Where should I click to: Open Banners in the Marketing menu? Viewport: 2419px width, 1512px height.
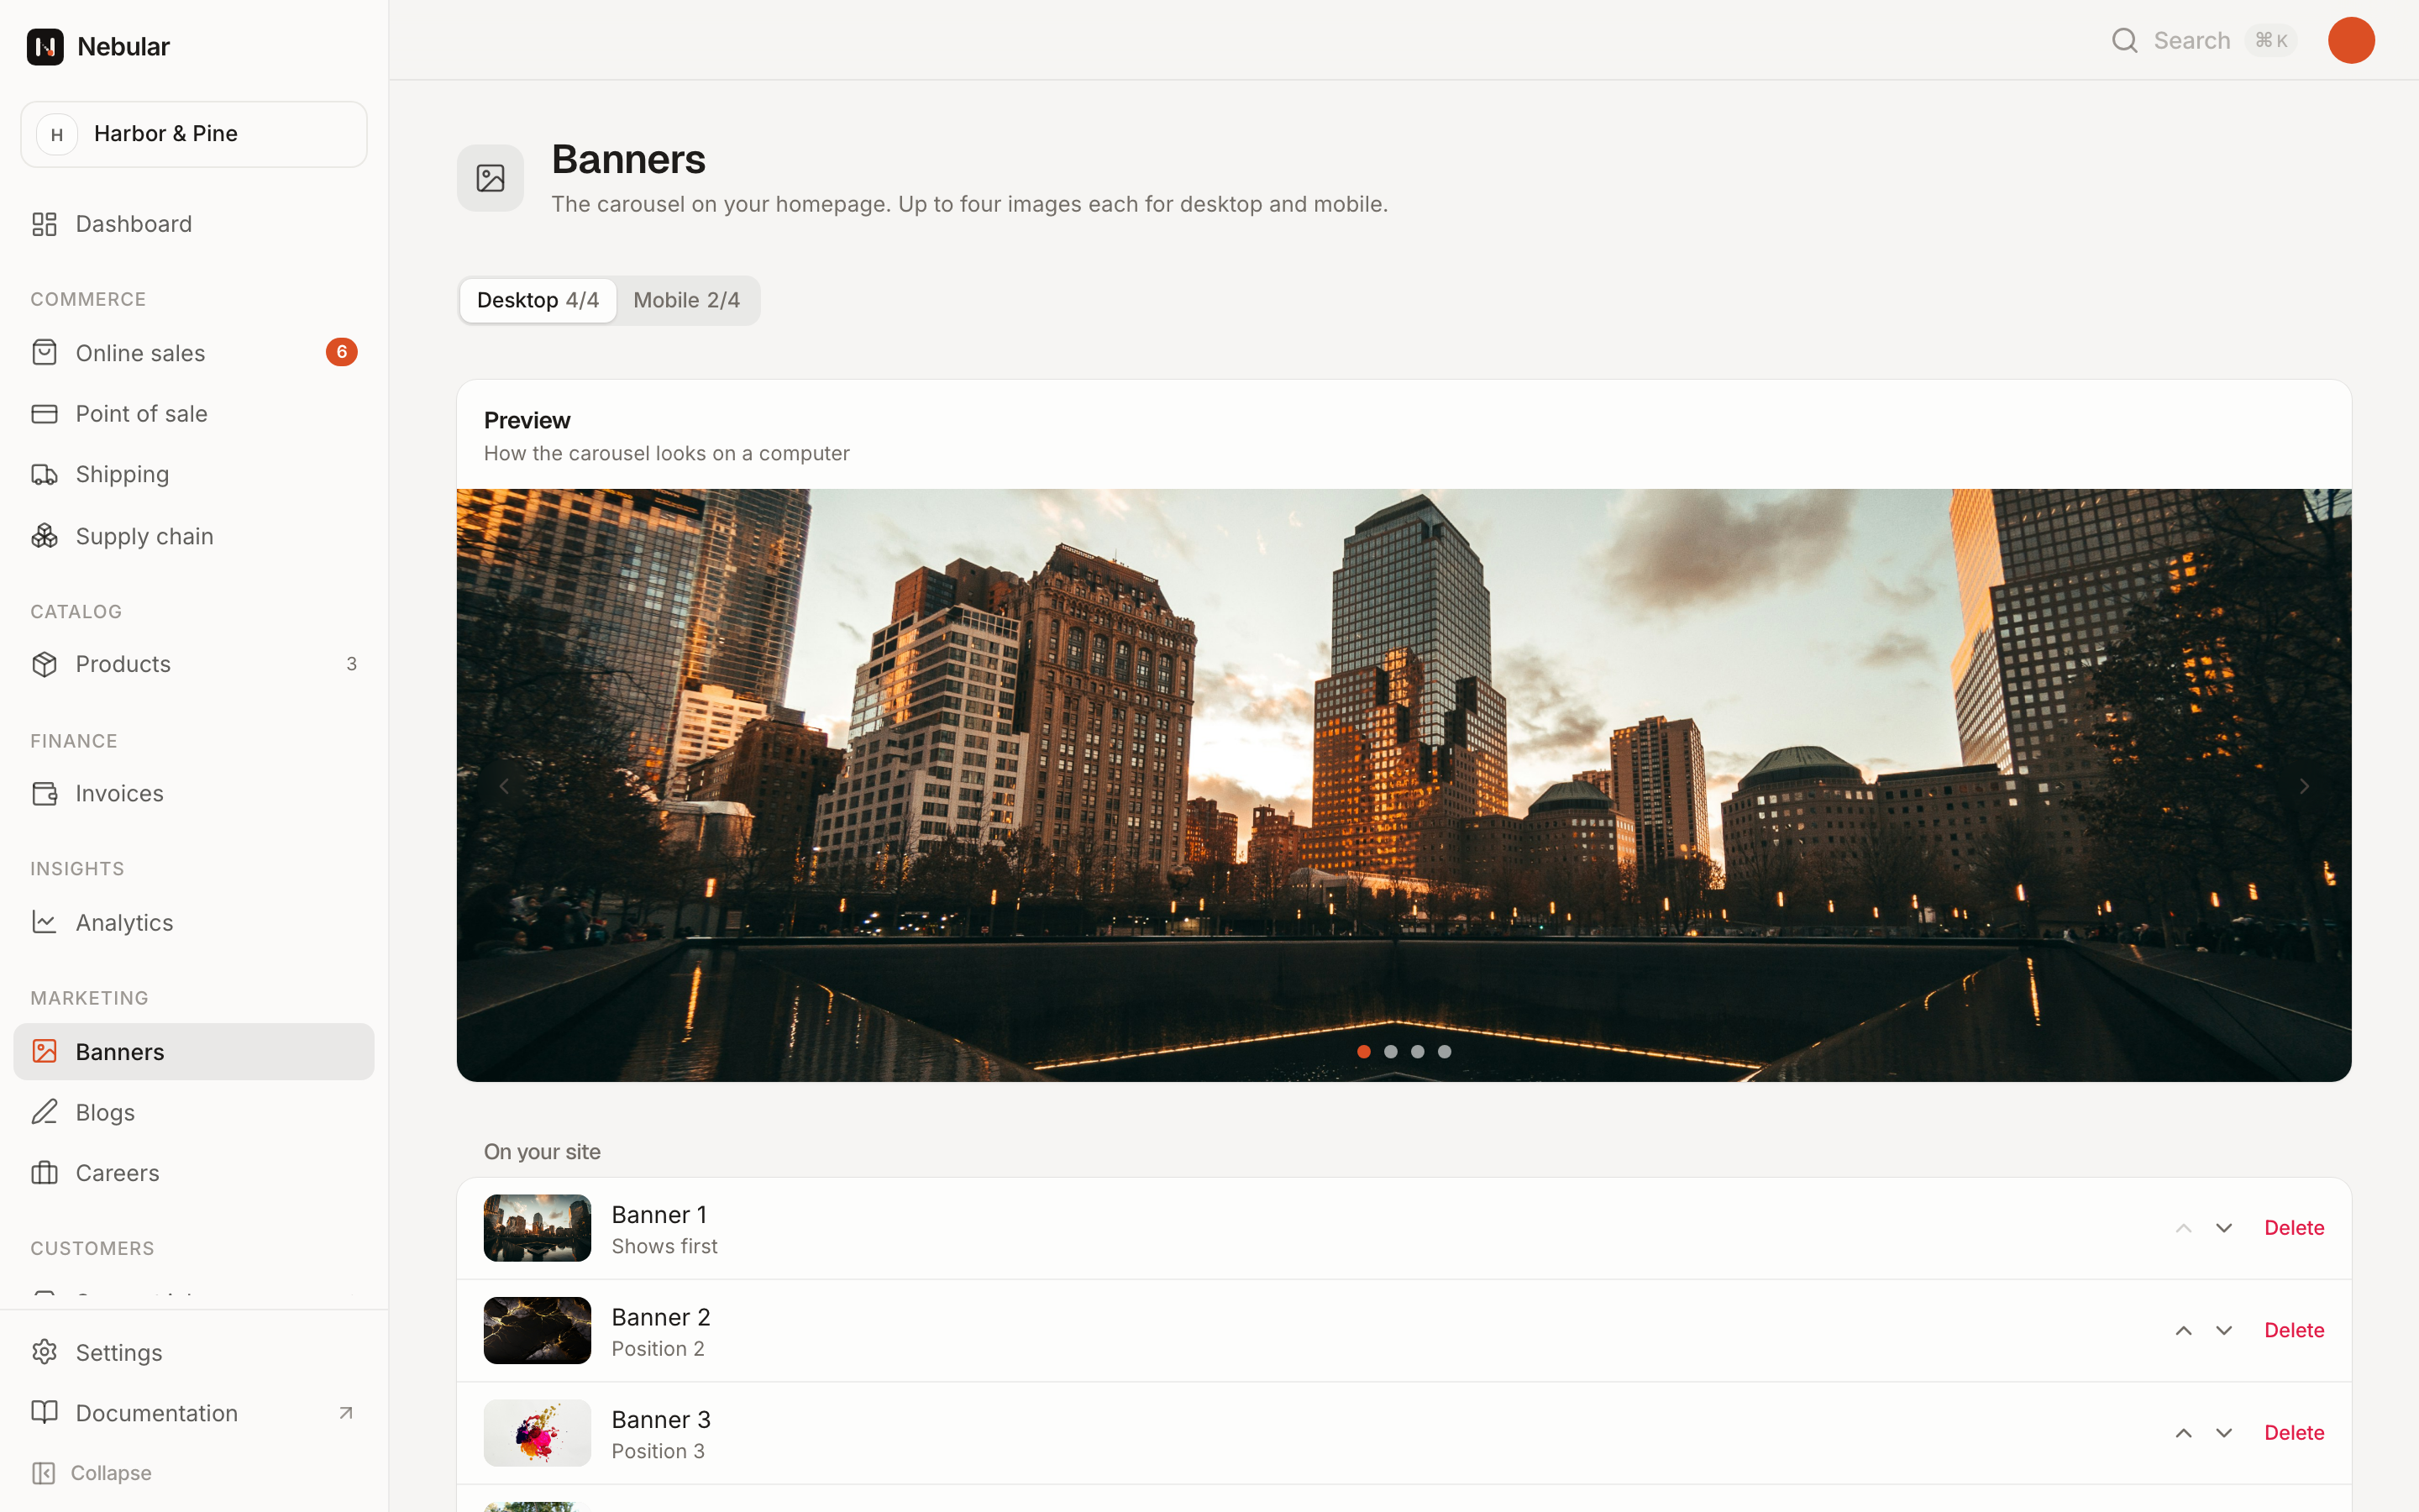tap(194, 1052)
